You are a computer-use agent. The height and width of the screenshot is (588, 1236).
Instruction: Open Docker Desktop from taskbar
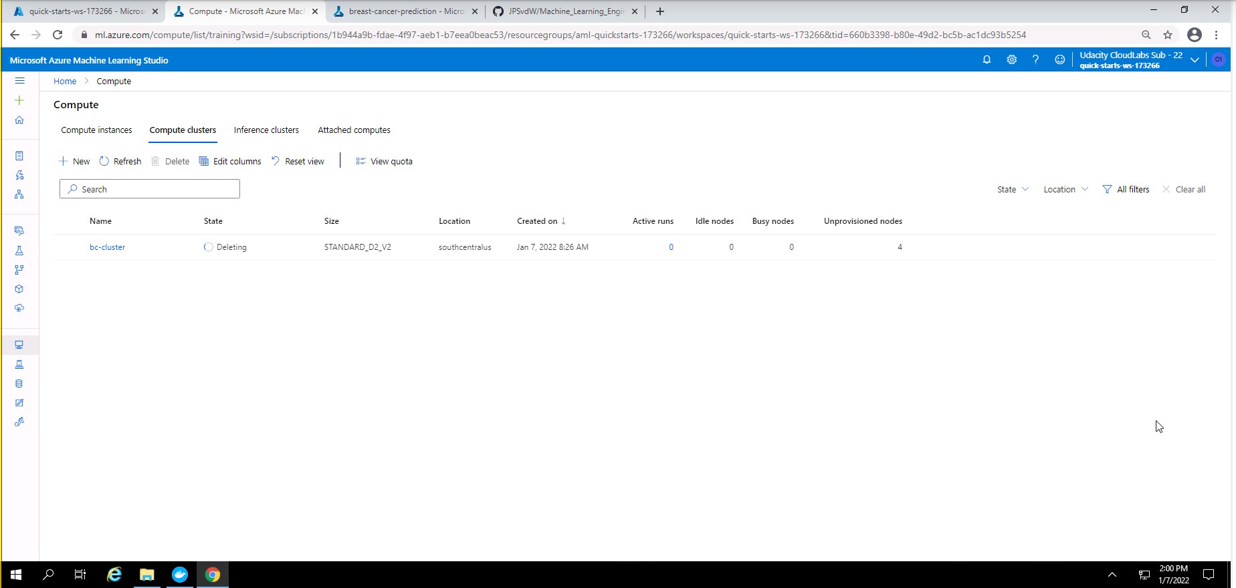click(x=180, y=575)
